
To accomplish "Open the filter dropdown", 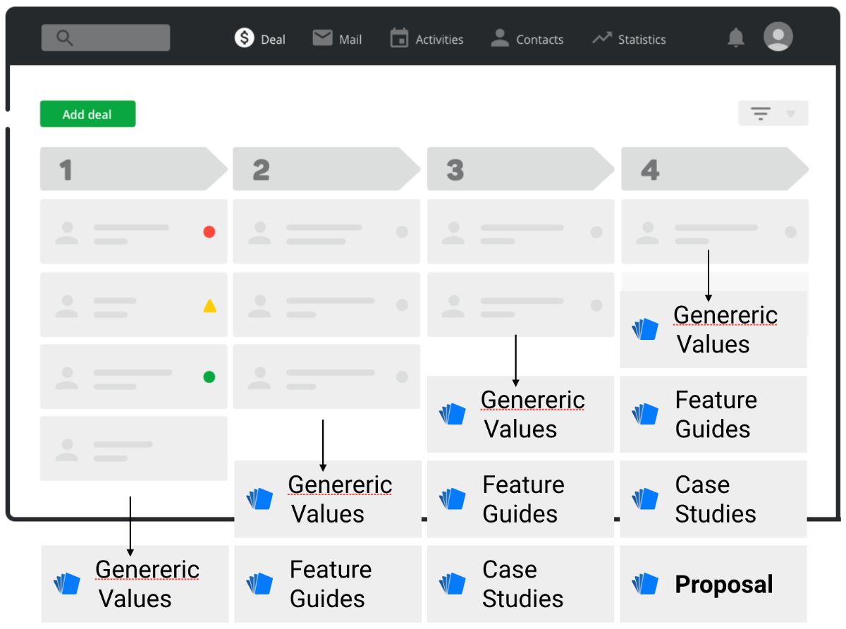I will tap(773, 114).
